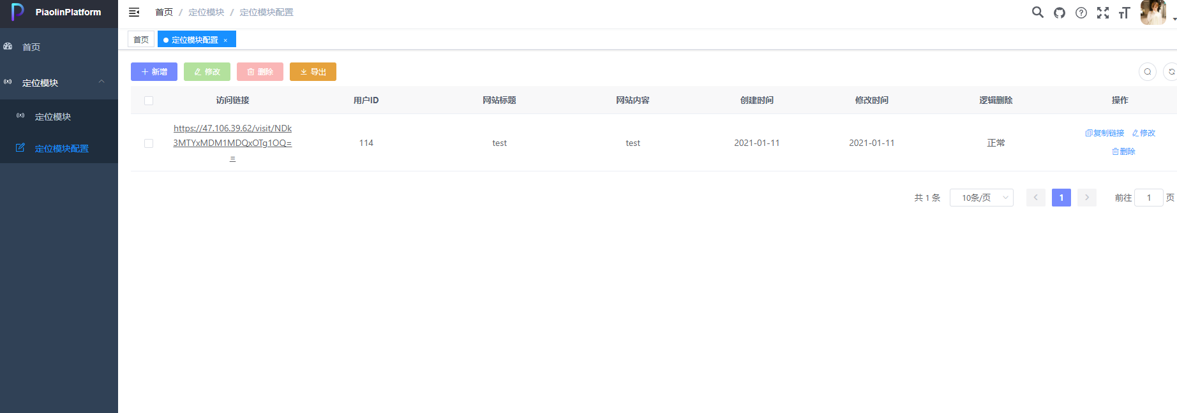Show the table search toggle icon
1177x413 pixels.
pyautogui.click(x=1148, y=72)
